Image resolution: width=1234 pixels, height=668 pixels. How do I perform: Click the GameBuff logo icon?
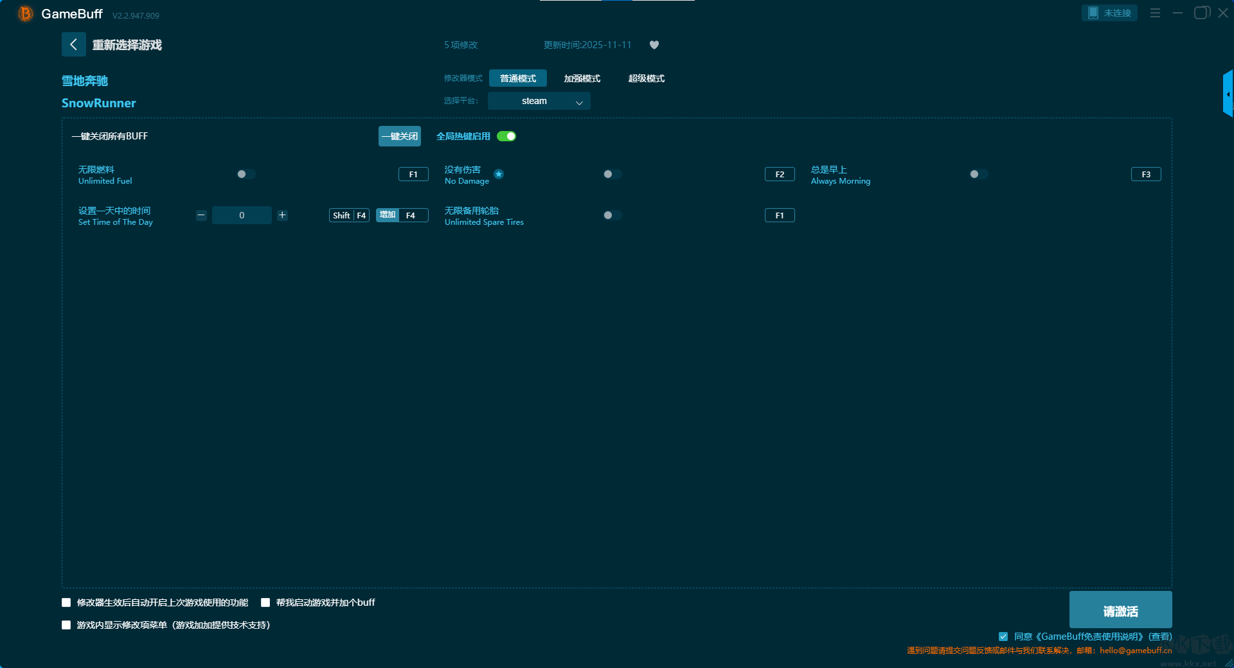point(25,13)
